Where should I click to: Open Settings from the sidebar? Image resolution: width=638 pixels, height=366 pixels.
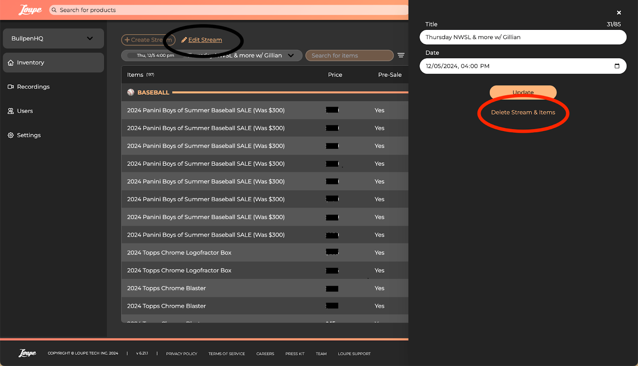click(29, 135)
